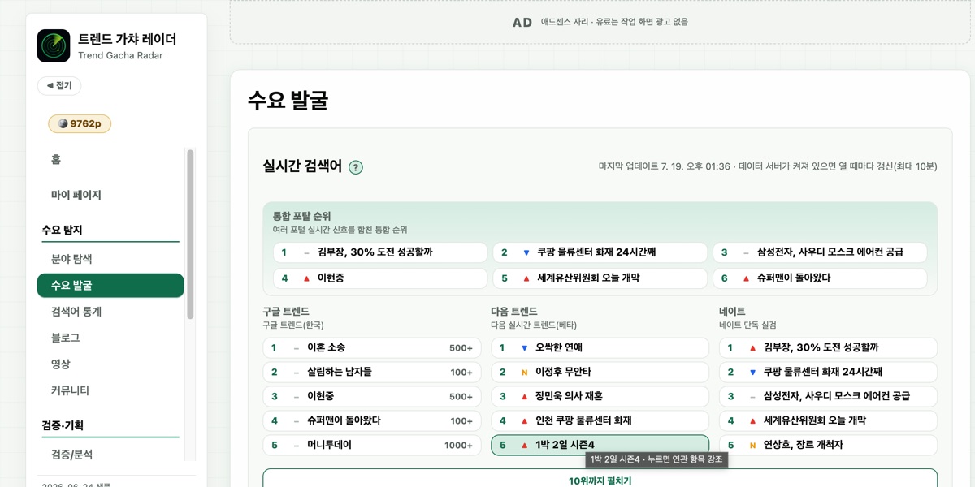Select integrated rank 2 쿠팡 물류센터 화재 24시간째

point(600,252)
